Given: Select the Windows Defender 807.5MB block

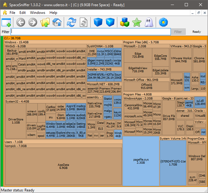Looking at the screenshot, I should [x=197, y=158].
